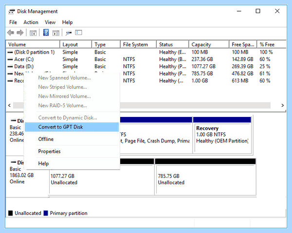Screen dimensions: 292x233
Task: Click the 25 % free cell
Action: coord(265,67)
